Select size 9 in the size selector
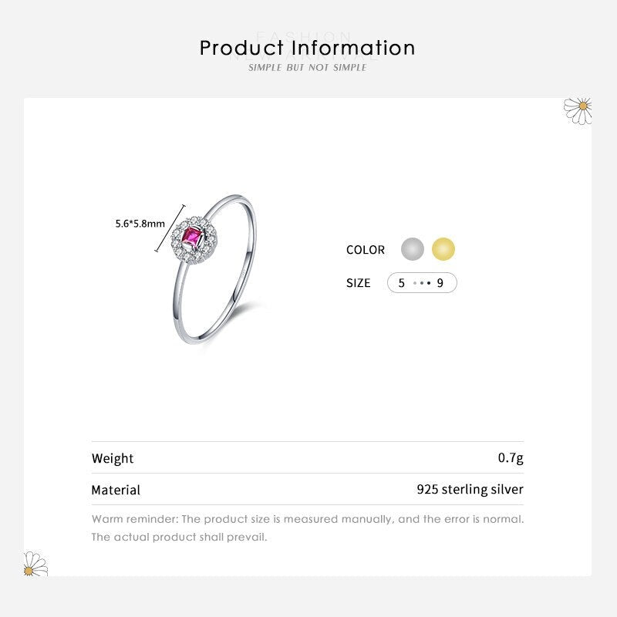 point(440,283)
